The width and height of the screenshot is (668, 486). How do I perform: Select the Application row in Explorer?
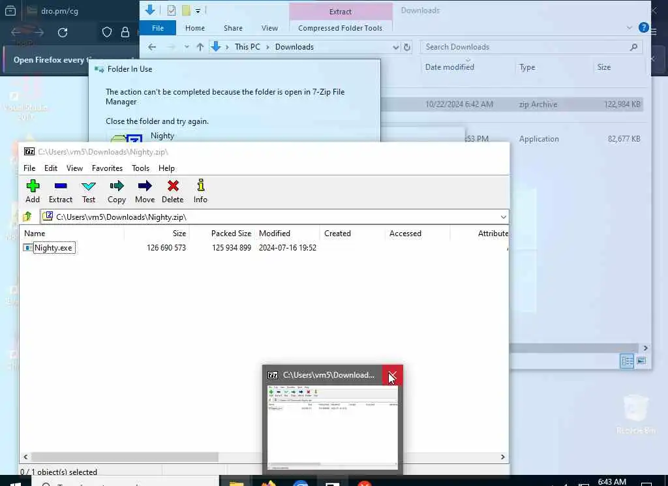[x=554, y=139]
